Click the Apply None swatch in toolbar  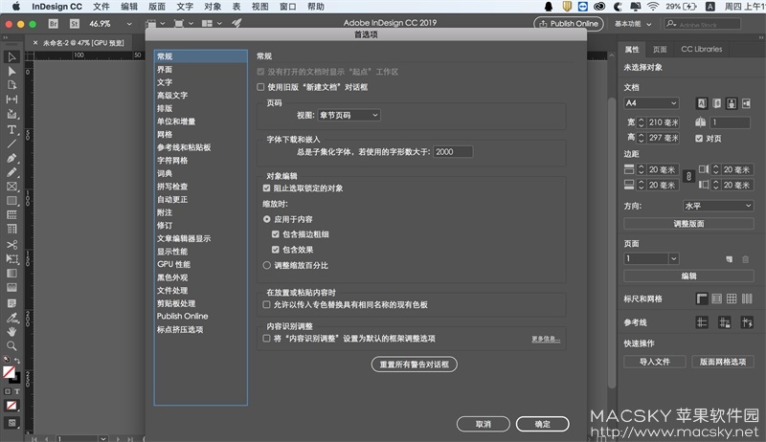coord(11,406)
